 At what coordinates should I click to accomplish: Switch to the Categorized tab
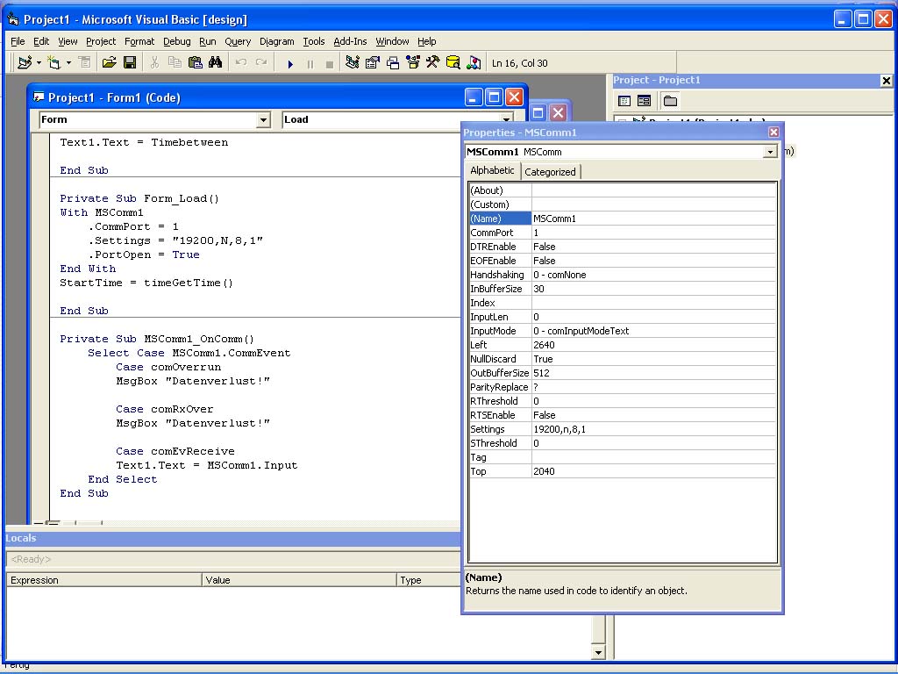pyautogui.click(x=551, y=172)
